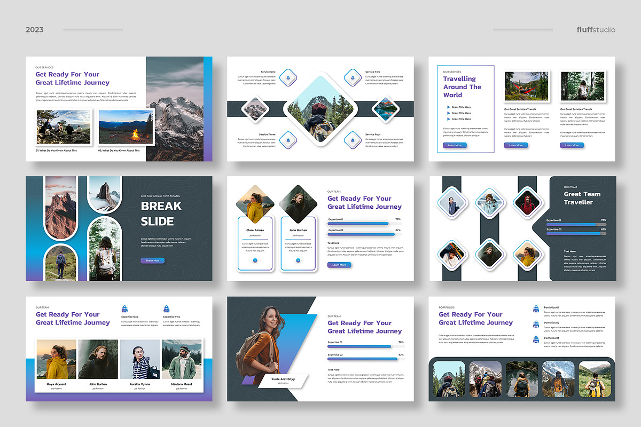Click the backpack icon above Expertise Two

[x=167, y=309]
